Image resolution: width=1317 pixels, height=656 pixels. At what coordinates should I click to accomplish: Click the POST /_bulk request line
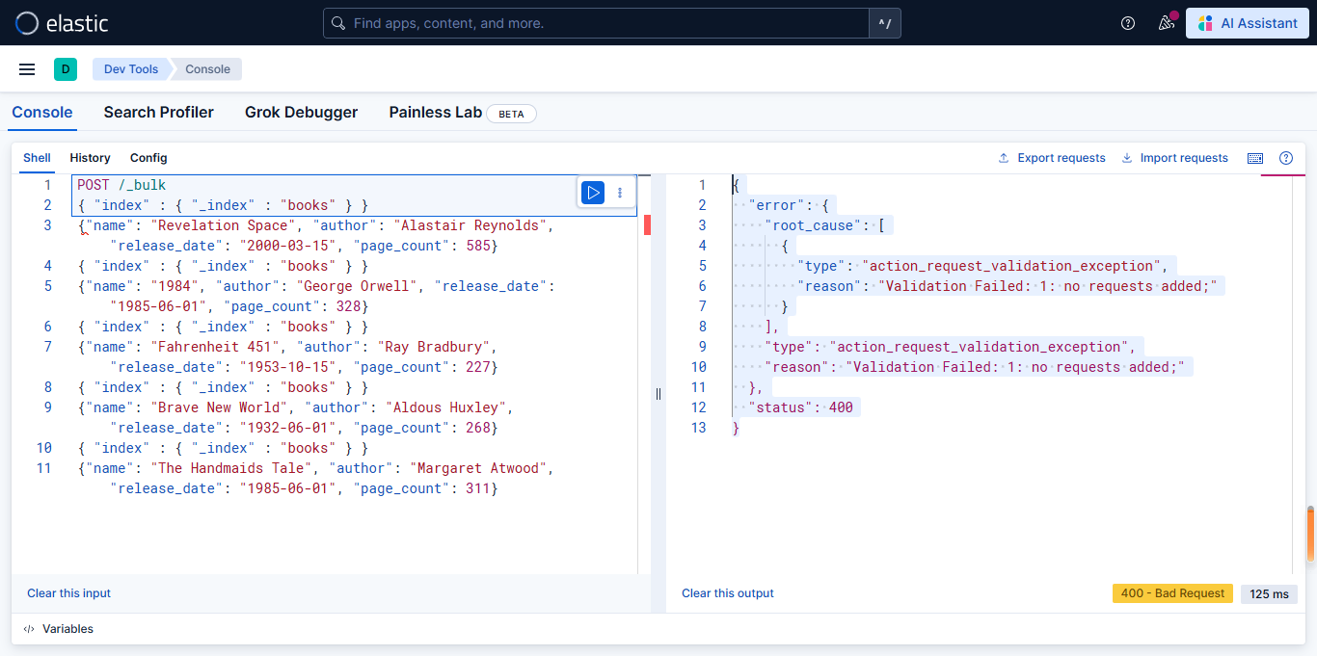122,185
